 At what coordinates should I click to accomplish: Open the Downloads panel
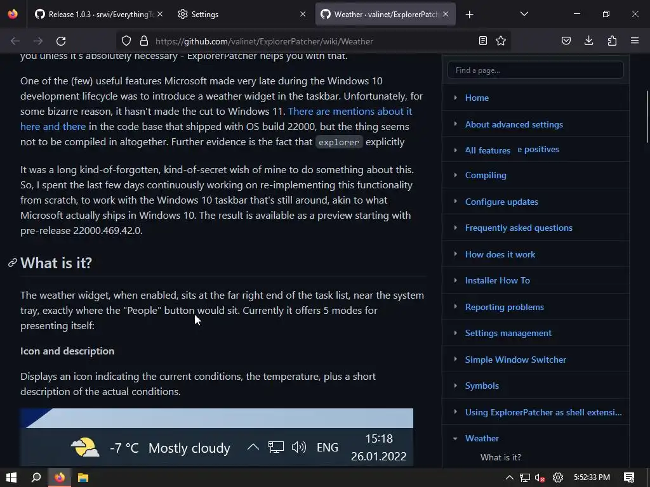[x=588, y=41]
